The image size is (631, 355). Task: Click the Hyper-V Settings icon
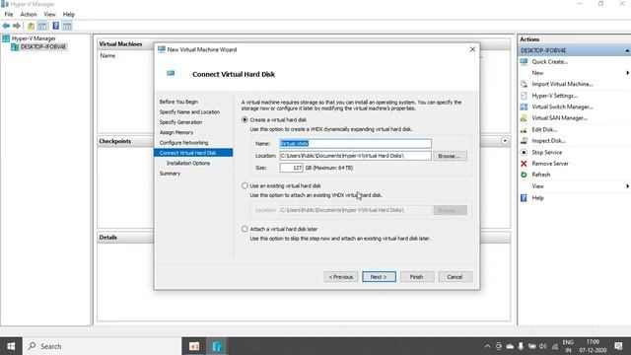(524, 96)
